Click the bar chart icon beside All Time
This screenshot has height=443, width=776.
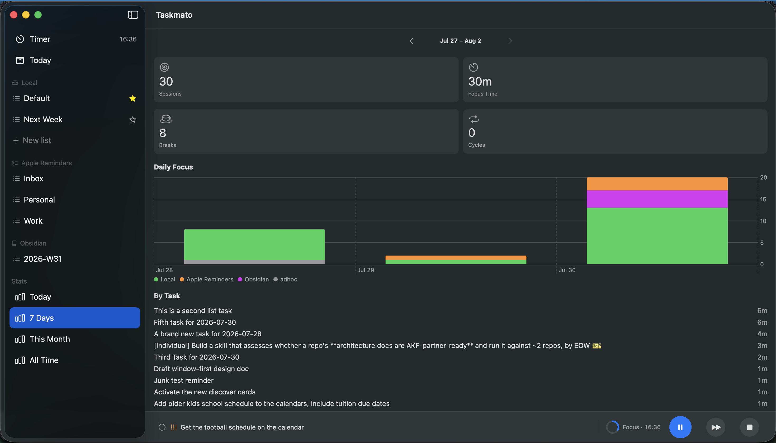pyautogui.click(x=20, y=360)
